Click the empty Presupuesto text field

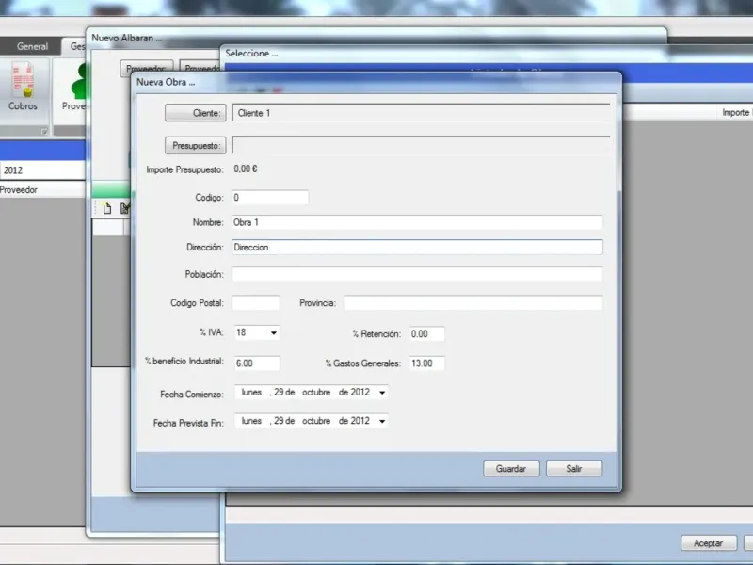point(421,146)
